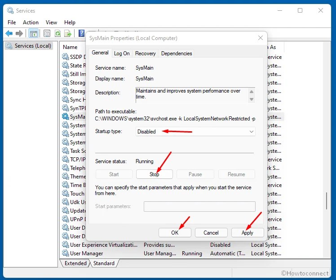Click the Pause button
Screen dimensions: 336x280
coord(195,174)
